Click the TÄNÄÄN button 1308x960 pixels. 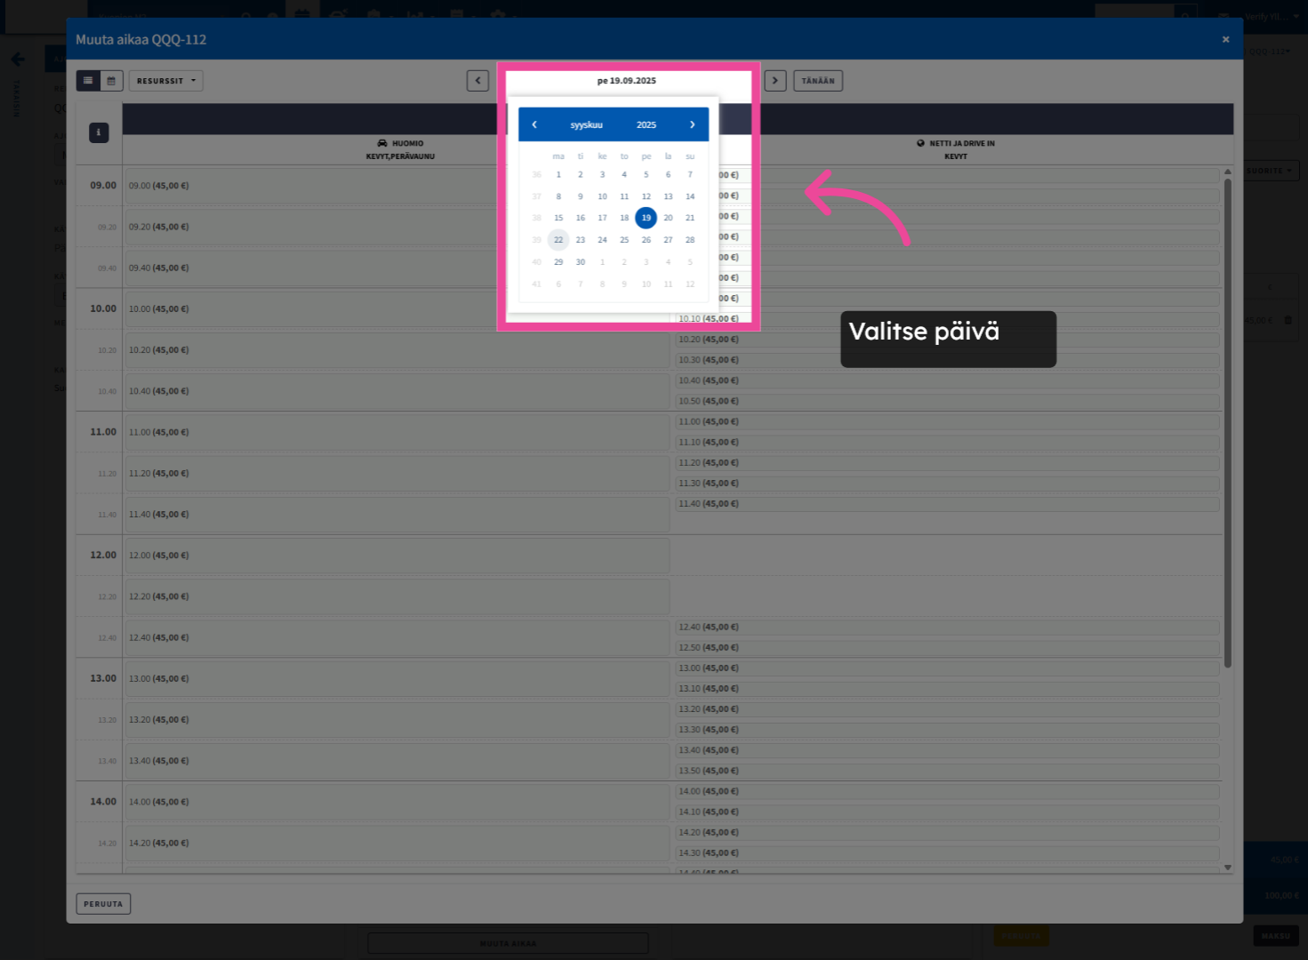[x=818, y=81]
